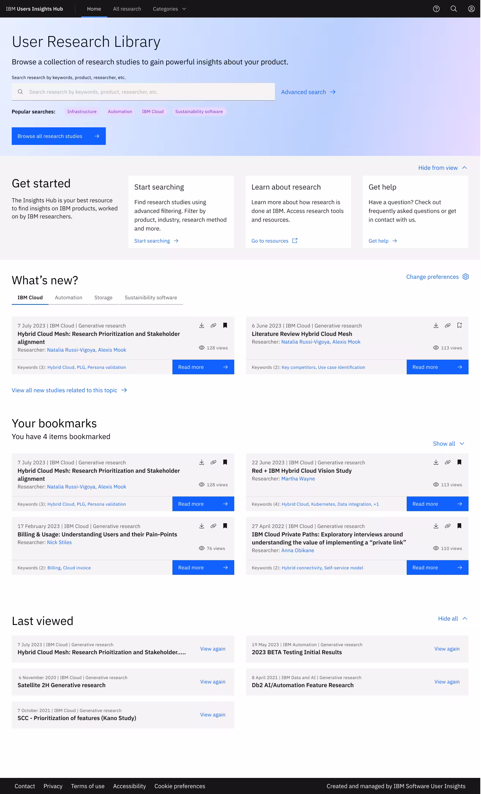
Task: Copy link for Red + IBM Hybrid Cloud Vision Study
Action: tap(448, 462)
